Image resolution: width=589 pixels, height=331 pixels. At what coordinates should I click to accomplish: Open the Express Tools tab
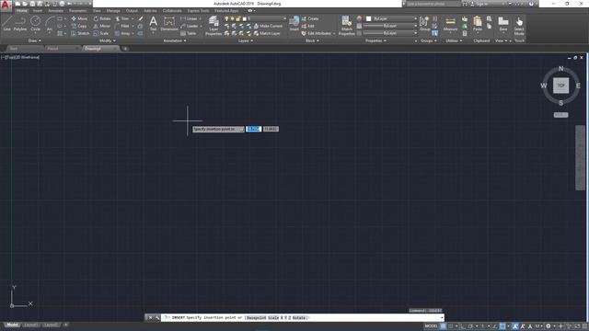[x=199, y=11]
